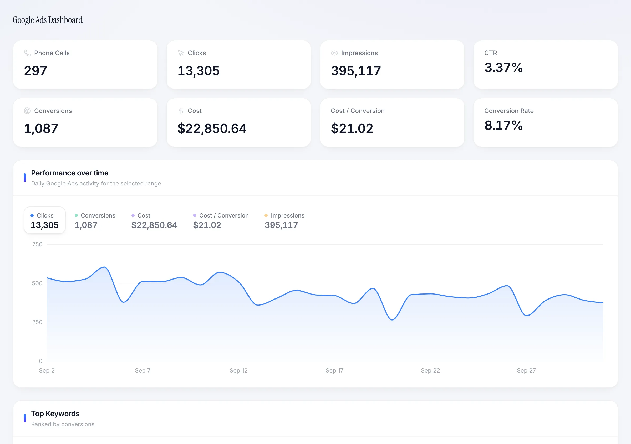Switch chart to Cost / Conversion metric
The height and width of the screenshot is (444, 631).
(221, 220)
